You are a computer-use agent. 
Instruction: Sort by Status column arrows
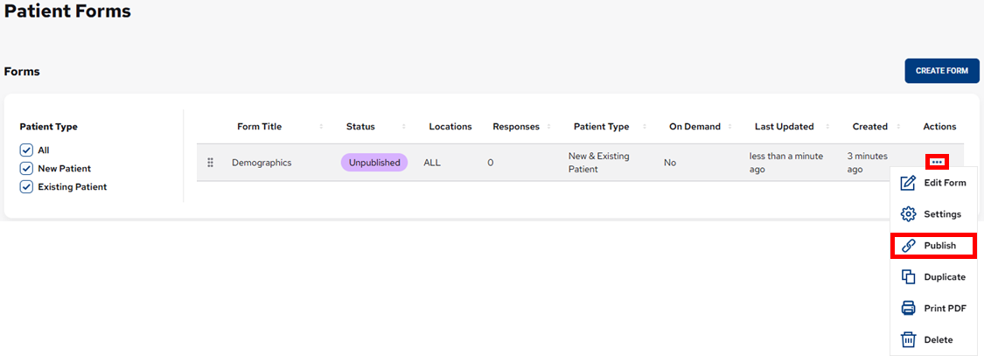click(404, 127)
